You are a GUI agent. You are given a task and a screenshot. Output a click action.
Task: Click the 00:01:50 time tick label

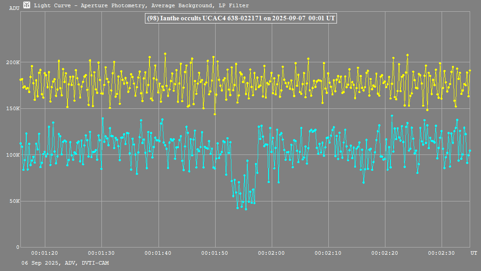pyautogui.click(x=215, y=254)
